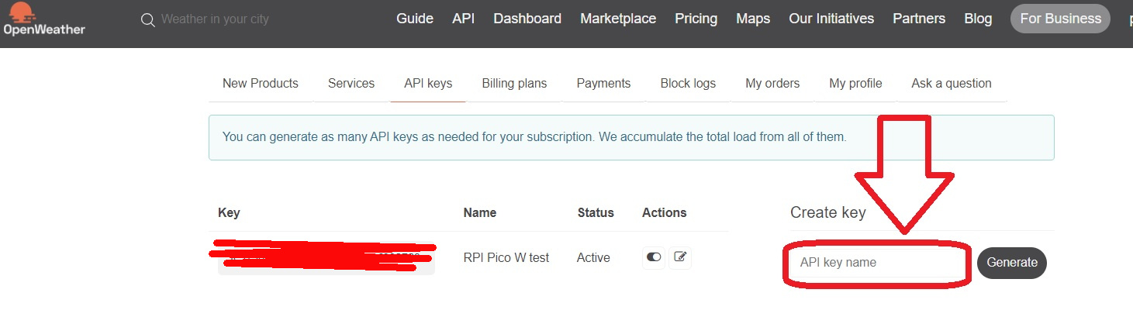The image size is (1133, 317).
Task: Click the search magnifier icon
Action: click(x=148, y=19)
